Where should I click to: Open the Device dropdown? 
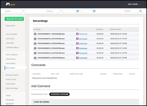(x=15, y=11)
